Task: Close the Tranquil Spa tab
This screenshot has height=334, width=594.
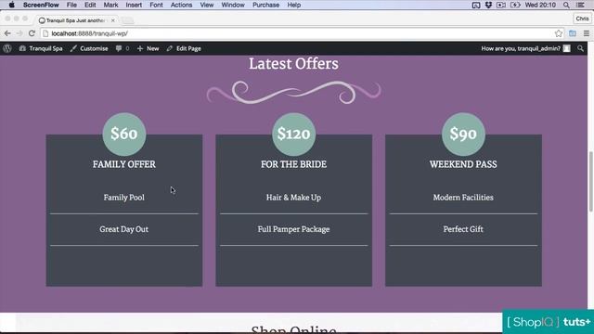Action: (x=113, y=20)
